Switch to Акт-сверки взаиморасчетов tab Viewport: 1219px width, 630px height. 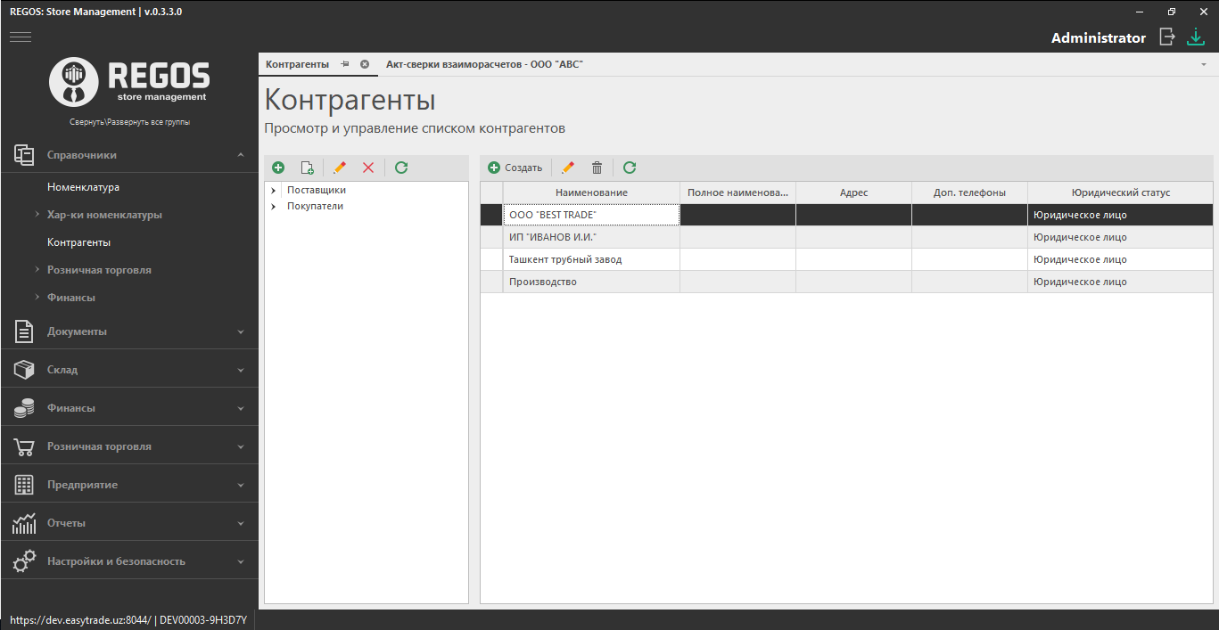point(483,64)
